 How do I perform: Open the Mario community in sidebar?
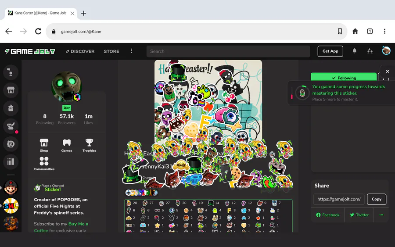11,188
